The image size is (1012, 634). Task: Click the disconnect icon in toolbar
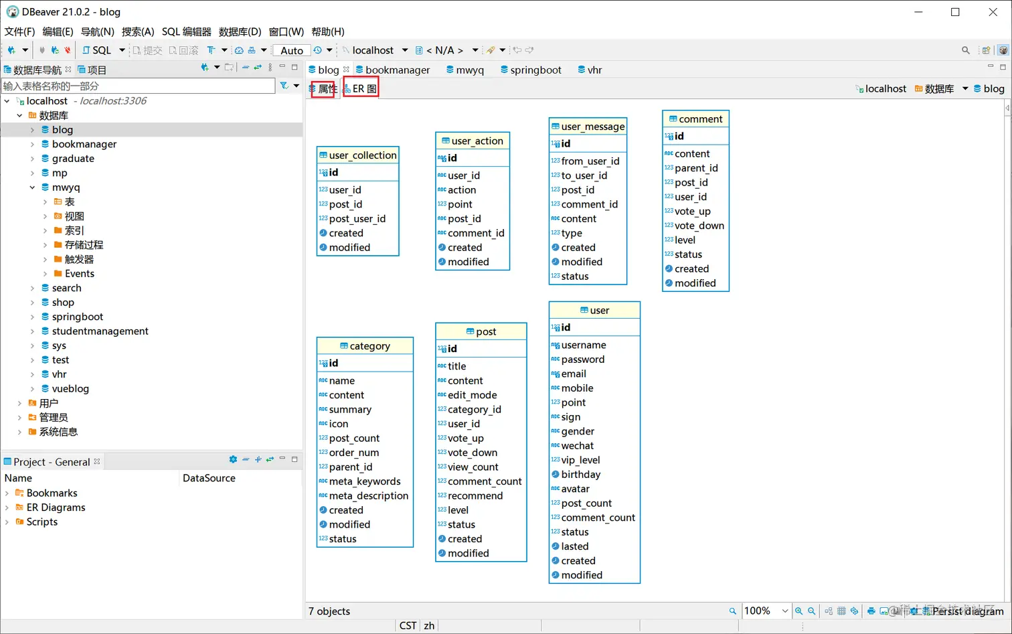67,50
